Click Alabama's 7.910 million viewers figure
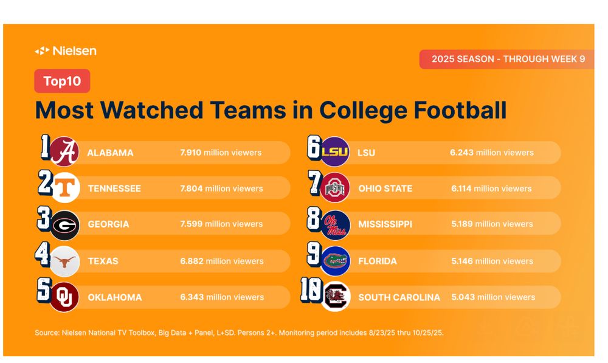This screenshot has width=608, height=363. (x=221, y=153)
